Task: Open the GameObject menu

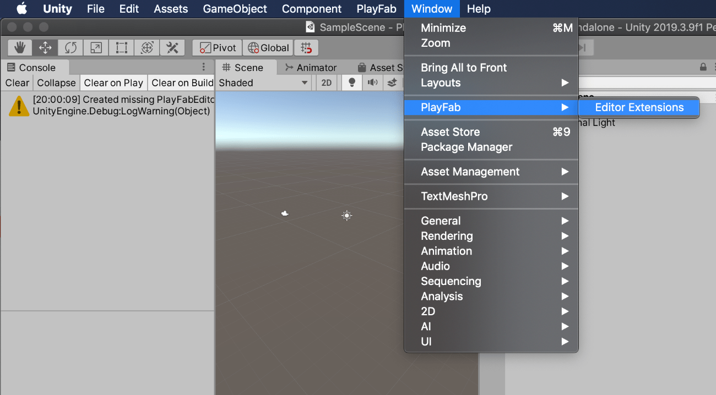Action: (x=235, y=9)
